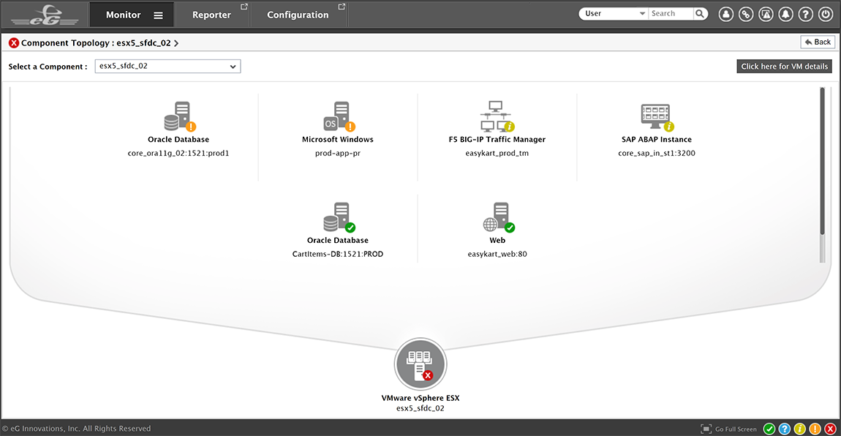
Task: Click the search magnifier icon
Action: coord(700,14)
